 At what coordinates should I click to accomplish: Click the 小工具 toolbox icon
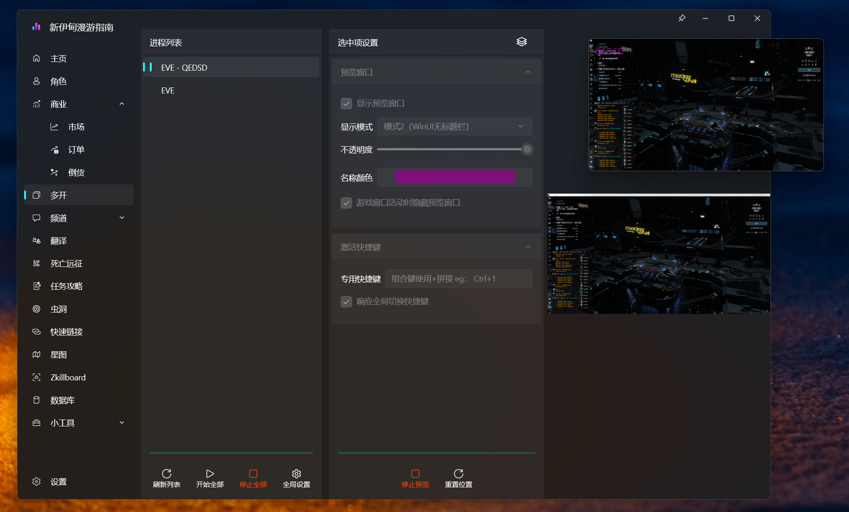(x=36, y=423)
